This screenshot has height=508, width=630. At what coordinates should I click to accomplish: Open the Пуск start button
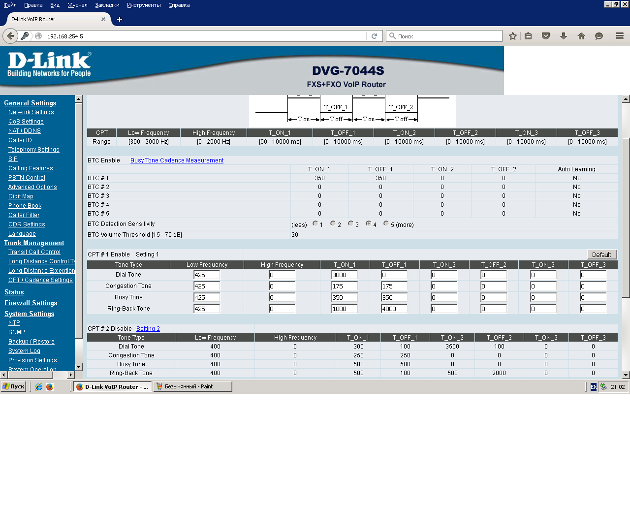click(x=13, y=387)
